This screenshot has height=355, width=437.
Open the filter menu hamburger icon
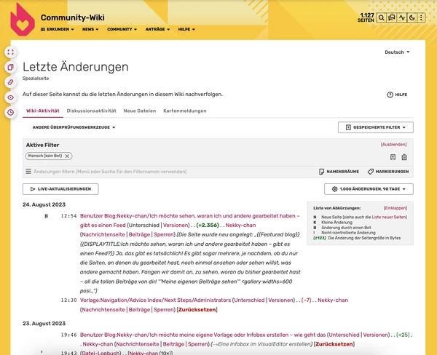click(x=28, y=171)
